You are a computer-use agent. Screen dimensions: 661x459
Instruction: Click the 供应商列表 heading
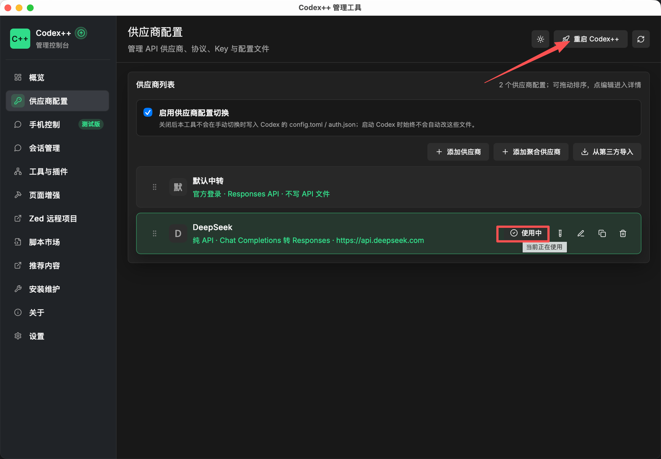pyautogui.click(x=155, y=85)
